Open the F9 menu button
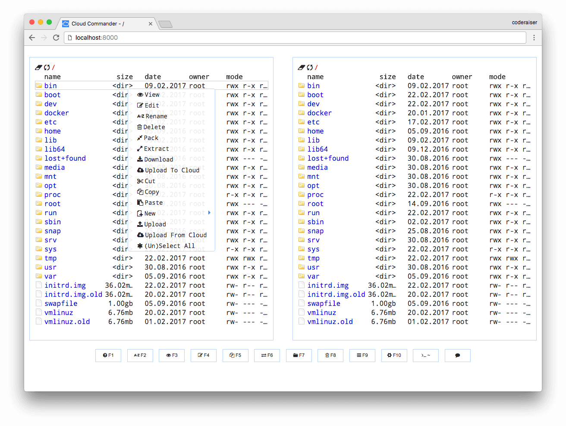The image size is (566, 426). (x=362, y=355)
